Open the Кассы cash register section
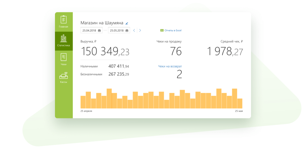This screenshot has width=306, height=148. pos(63,78)
